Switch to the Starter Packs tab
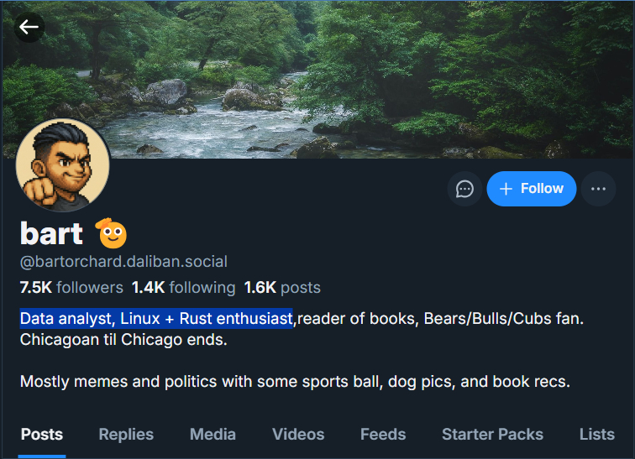The width and height of the screenshot is (635, 459). click(x=492, y=434)
